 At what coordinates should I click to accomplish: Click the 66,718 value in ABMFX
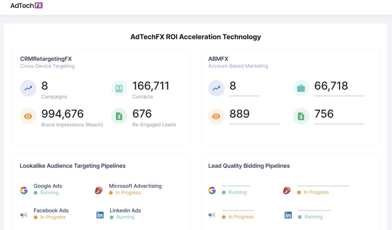331,86
